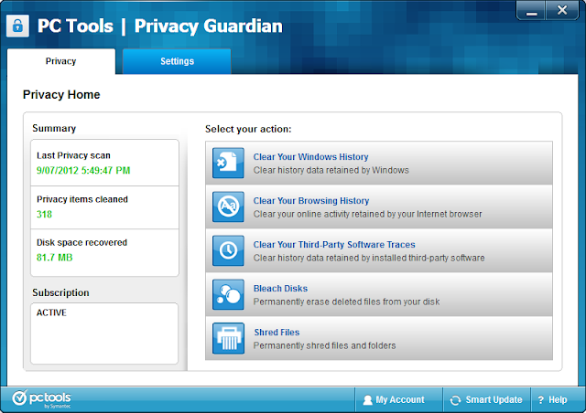The height and width of the screenshot is (413, 586).
Task: Open Clear Your Third-Party Software Traces link
Action: tap(334, 244)
